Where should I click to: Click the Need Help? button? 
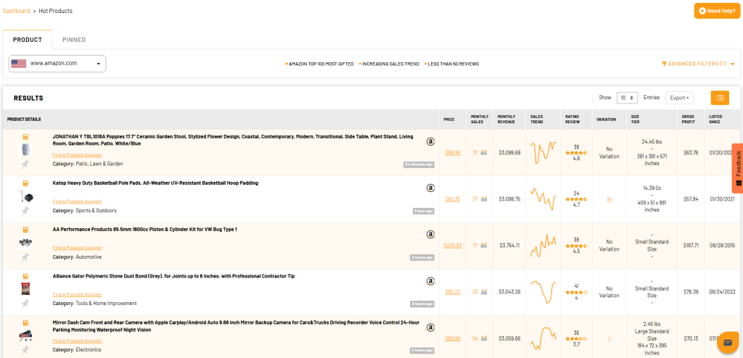click(x=717, y=10)
